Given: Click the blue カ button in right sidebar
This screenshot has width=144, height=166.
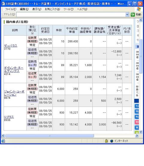Looking at the screenshot, I should click(x=137, y=106).
